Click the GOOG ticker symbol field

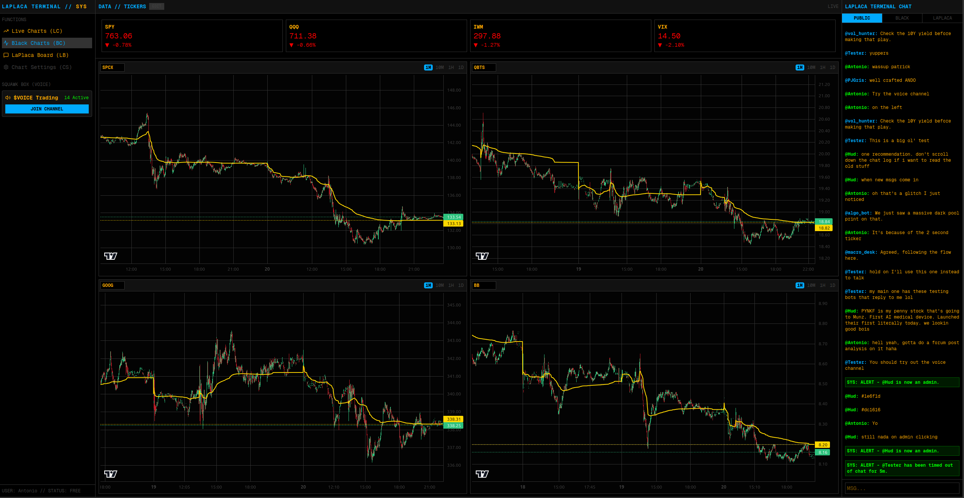tap(113, 285)
